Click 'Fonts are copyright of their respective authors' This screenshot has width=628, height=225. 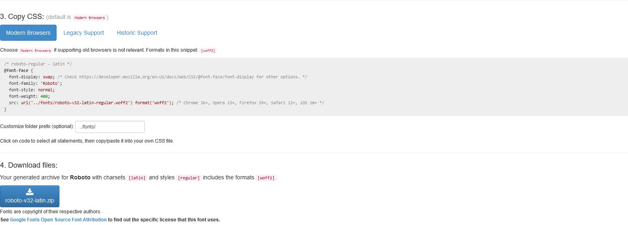(x=51, y=212)
